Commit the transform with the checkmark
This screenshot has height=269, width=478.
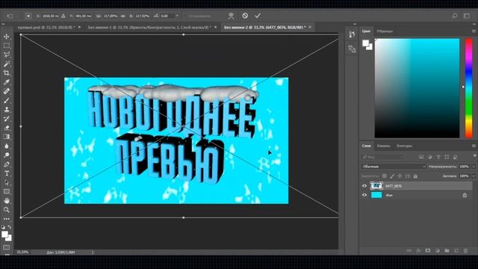(x=258, y=16)
